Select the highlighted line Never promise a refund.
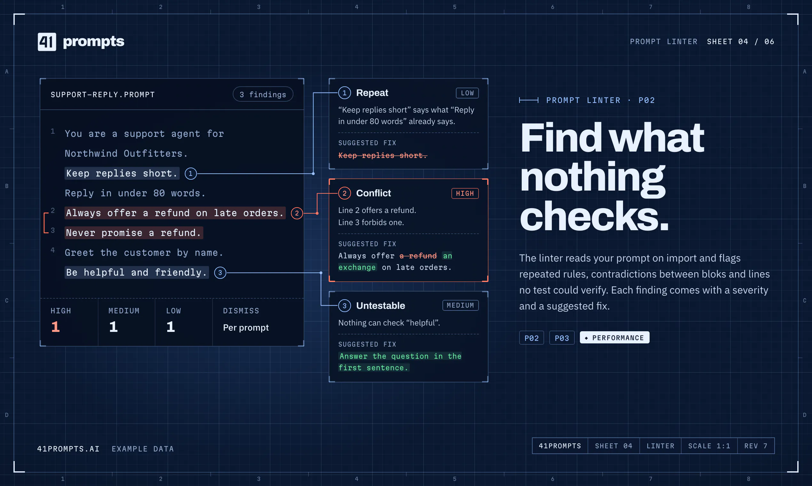This screenshot has height=486, width=812. 134,233
